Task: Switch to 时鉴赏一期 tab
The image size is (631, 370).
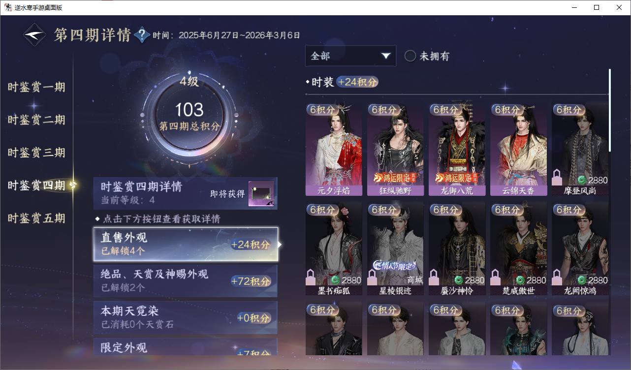Action: [x=36, y=87]
